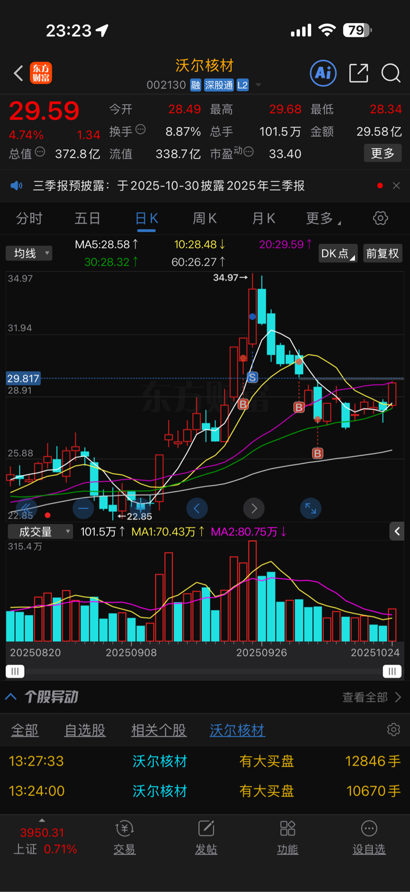Switch to 周K chart tab

coord(204,218)
